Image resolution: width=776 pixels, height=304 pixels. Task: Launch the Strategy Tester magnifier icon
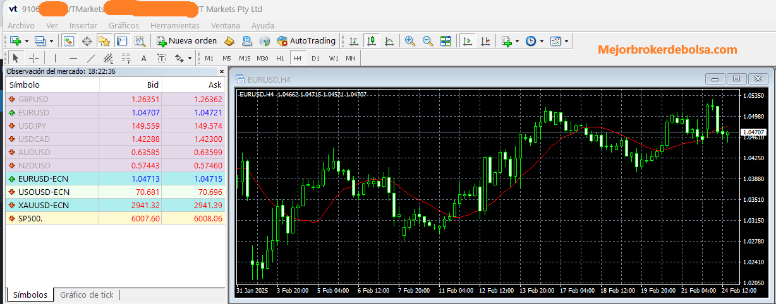coord(140,41)
